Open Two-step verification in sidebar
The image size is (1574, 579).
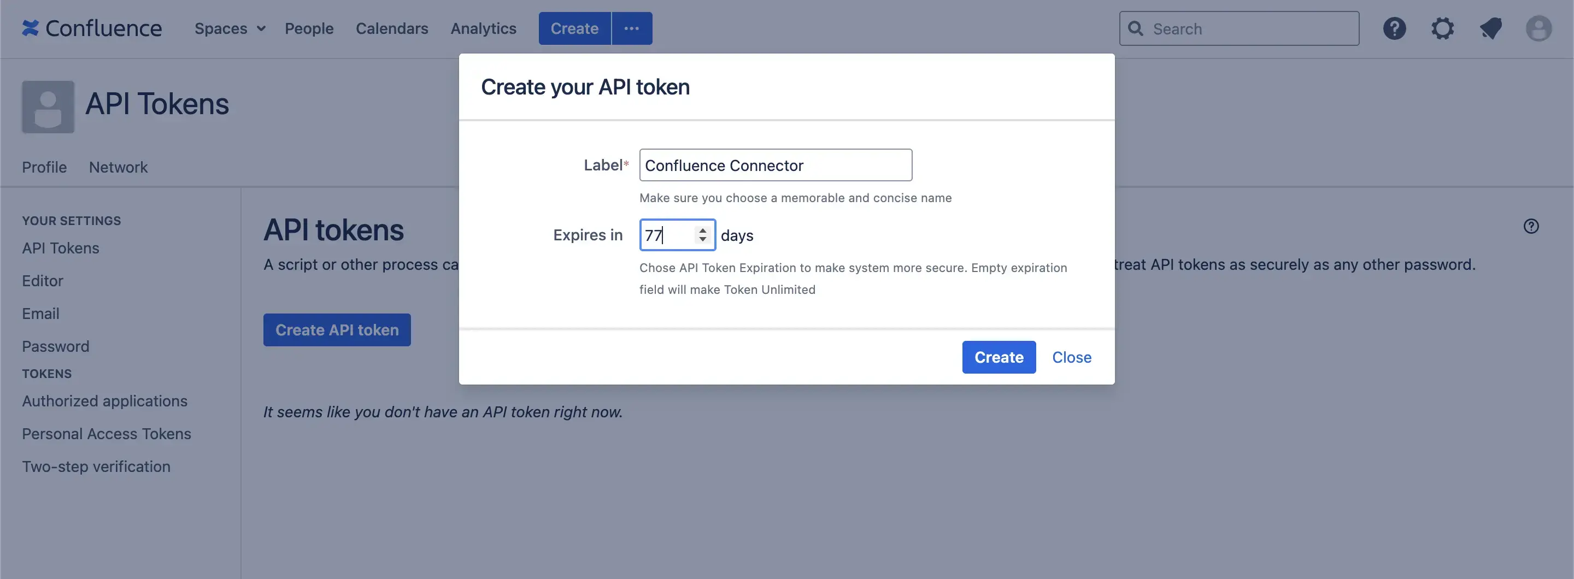coord(96,466)
